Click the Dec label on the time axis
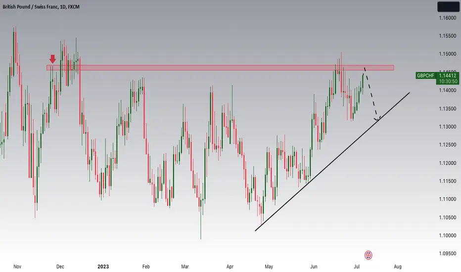Screen dimensions: 461x272 click(60, 267)
